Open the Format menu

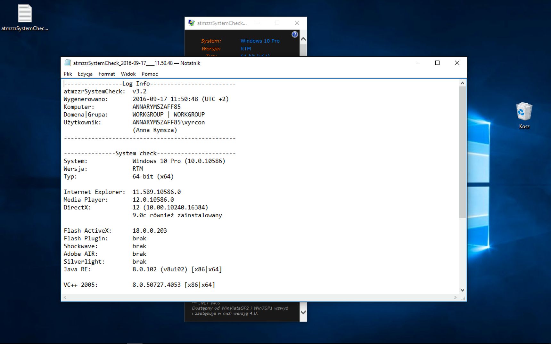(106, 74)
